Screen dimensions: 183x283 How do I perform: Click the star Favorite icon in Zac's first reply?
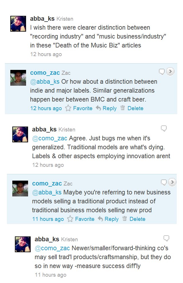point(68,108)
